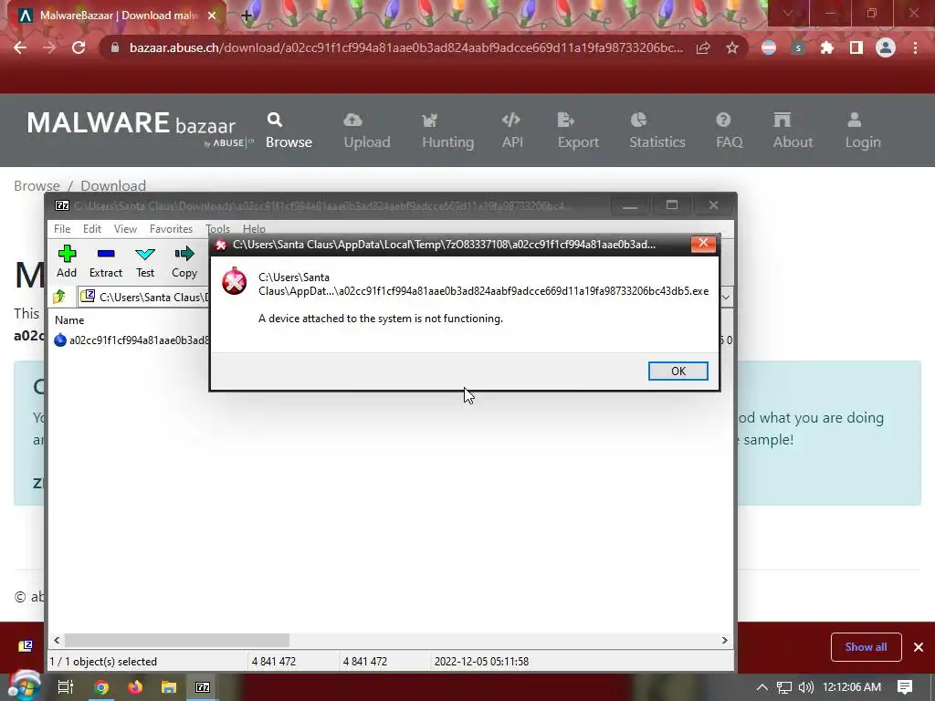Close the Chrome downloads bar

919,647
